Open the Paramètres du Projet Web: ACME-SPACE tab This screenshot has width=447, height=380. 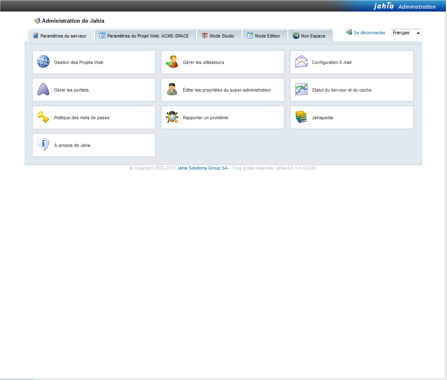pyautogui.click(x=145, y=35)
